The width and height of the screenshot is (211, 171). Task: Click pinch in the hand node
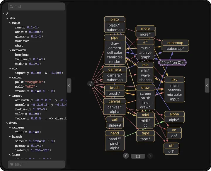coord(115,143)
